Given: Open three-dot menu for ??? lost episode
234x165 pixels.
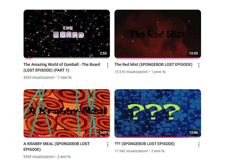Looking at the screenshot, I should (199, 145).
